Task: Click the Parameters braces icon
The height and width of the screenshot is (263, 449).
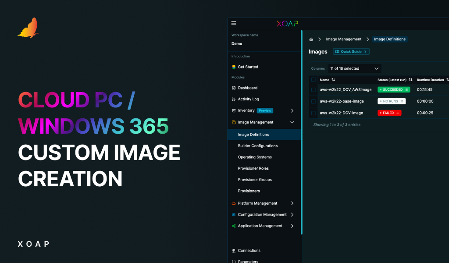Action: [x=234, y=262]
